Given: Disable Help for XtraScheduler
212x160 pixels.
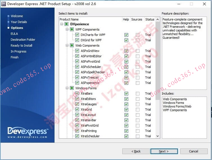Looking at the screenshot, I should pos(126,136).
